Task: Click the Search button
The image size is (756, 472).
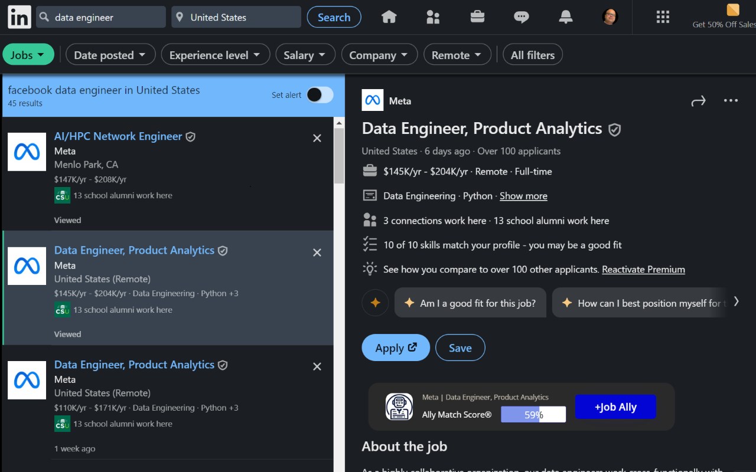Action: [x=334, y=17]
